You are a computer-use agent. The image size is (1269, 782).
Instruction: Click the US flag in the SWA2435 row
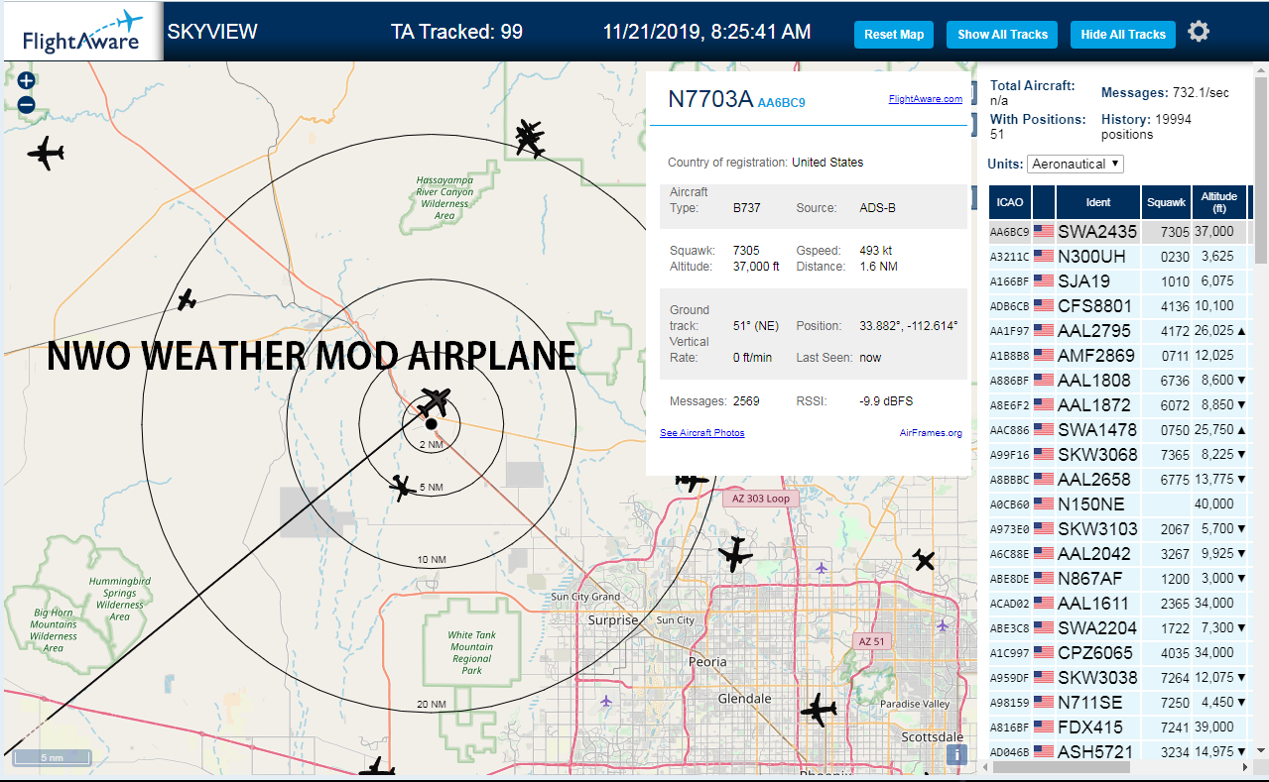1044,232
